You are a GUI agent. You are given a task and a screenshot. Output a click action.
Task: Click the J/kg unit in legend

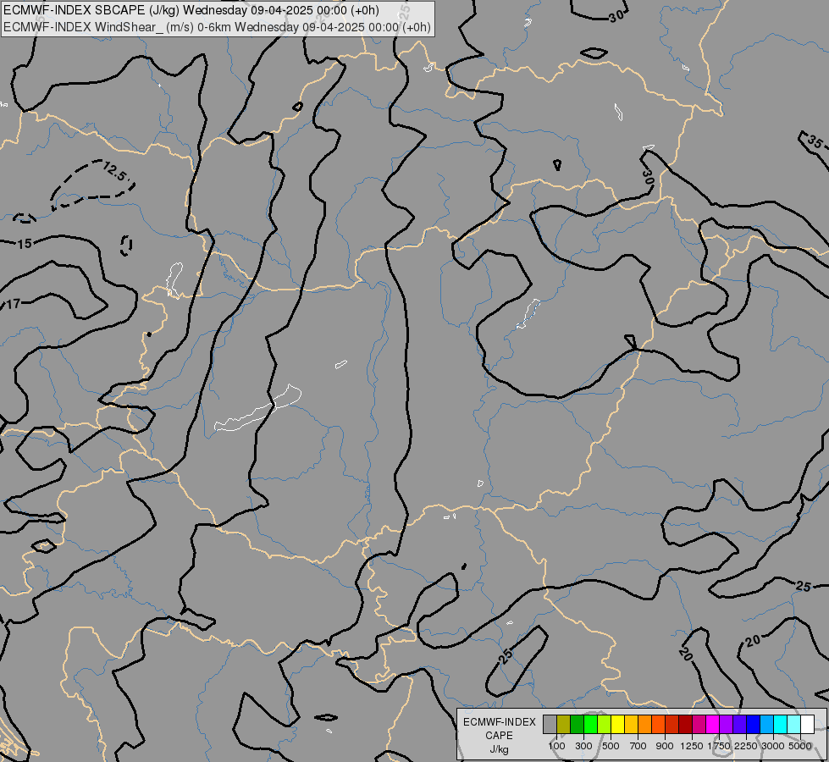pyautogui.click(x=499, y=749)
